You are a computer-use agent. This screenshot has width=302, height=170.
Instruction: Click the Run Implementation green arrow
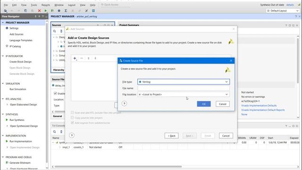(x=7, y=141)
